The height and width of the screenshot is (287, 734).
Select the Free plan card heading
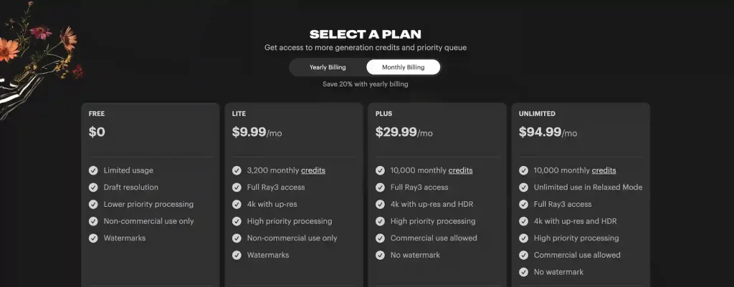click(x=97, y=114)
